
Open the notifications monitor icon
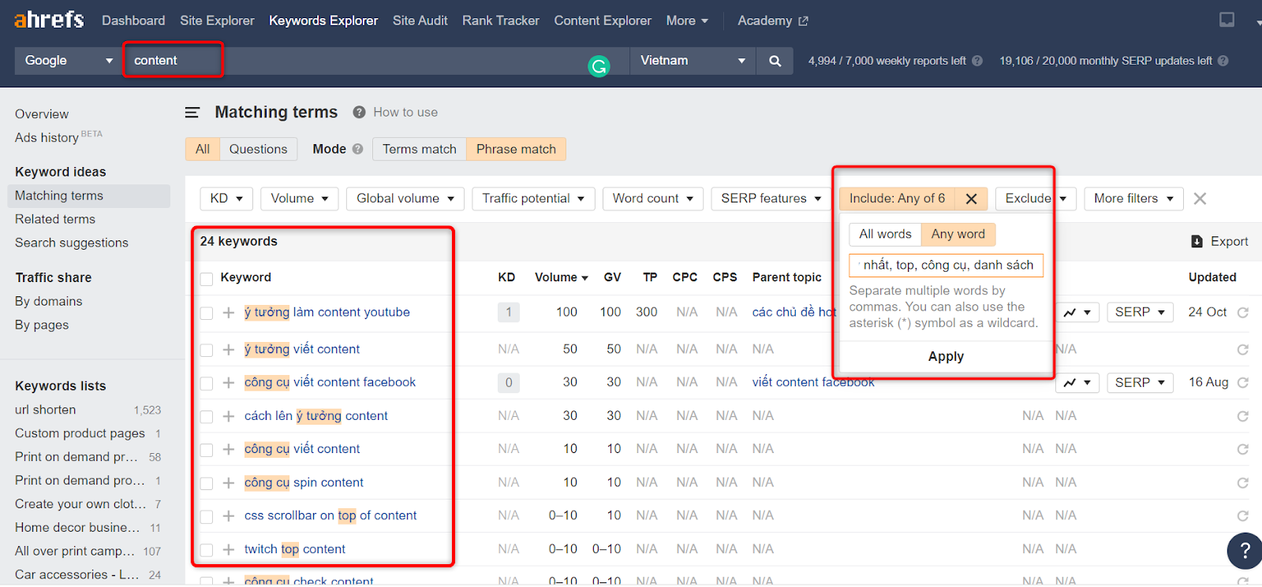1227,20
